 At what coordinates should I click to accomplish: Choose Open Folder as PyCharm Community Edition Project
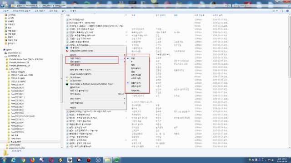91,84
